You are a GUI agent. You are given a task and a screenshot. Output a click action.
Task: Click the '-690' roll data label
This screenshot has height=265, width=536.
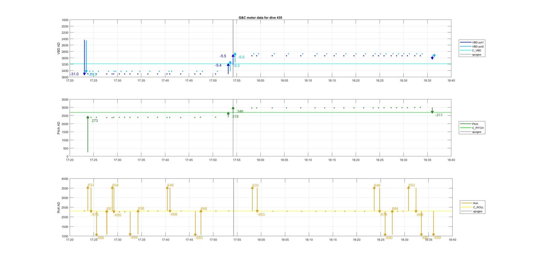click(389, 238)
